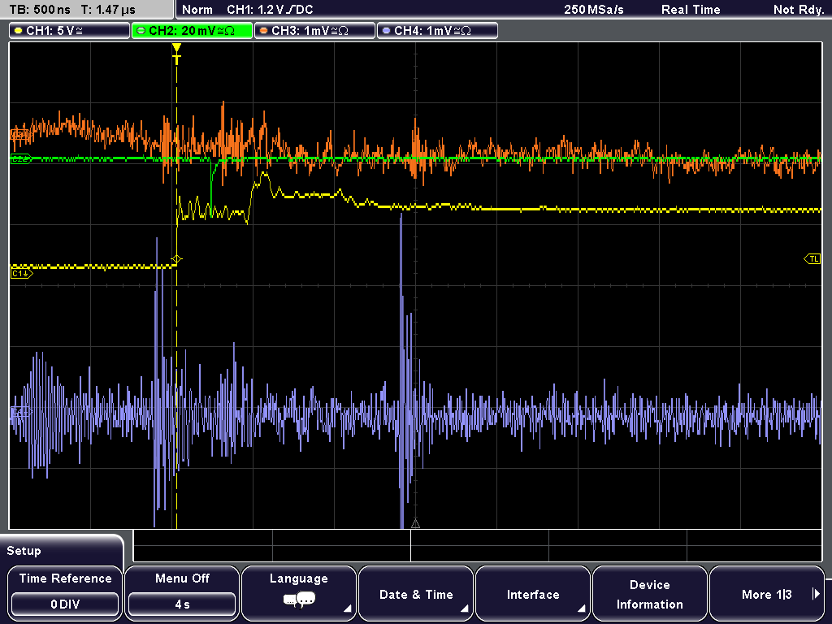This screenshot has height=624, width=832.
Task: Click the Real Time acquisition mode label
Action: pyautogui.click(x=691, y=10)
